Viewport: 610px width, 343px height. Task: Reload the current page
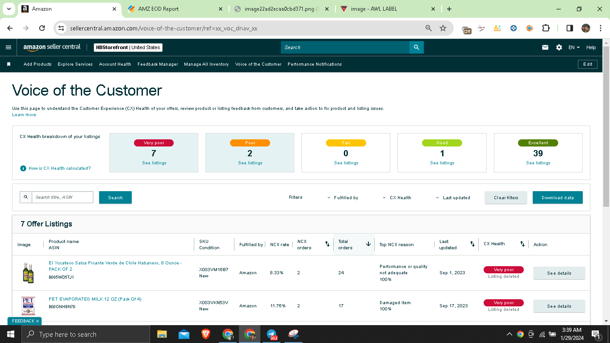point(42,28)
